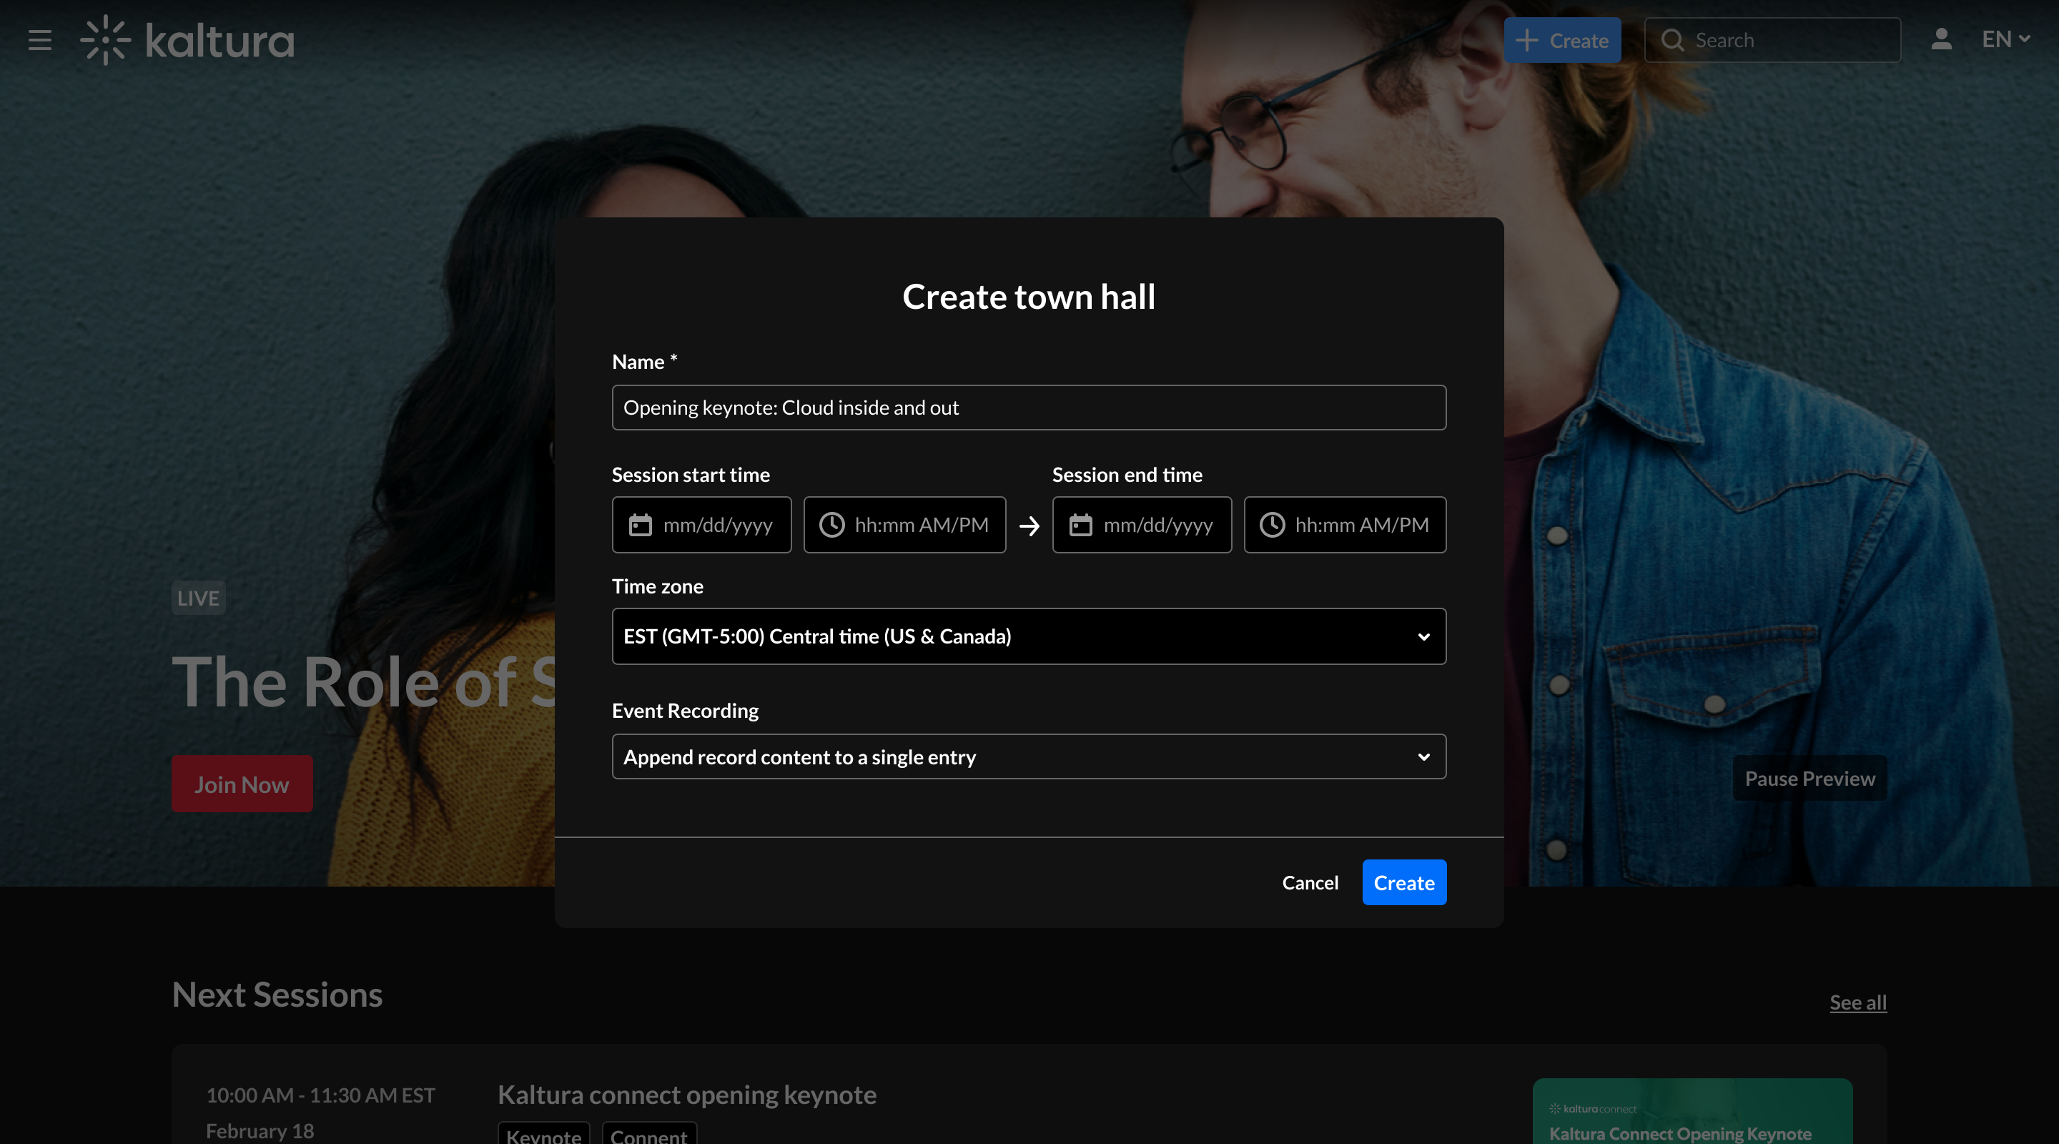Click the Kaltura logo
The height and width of the screenshot is (1144, 2059).
(x=187, y=40)
